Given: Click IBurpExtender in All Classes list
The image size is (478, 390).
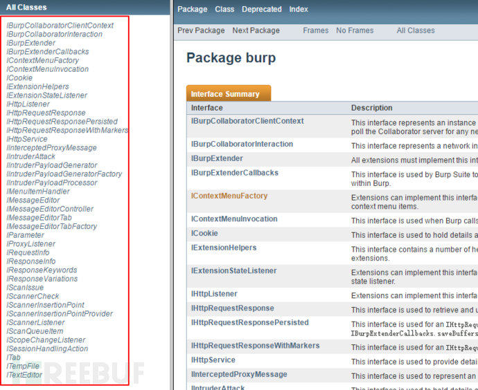Looking at the screenshot, I should [30, 43].
